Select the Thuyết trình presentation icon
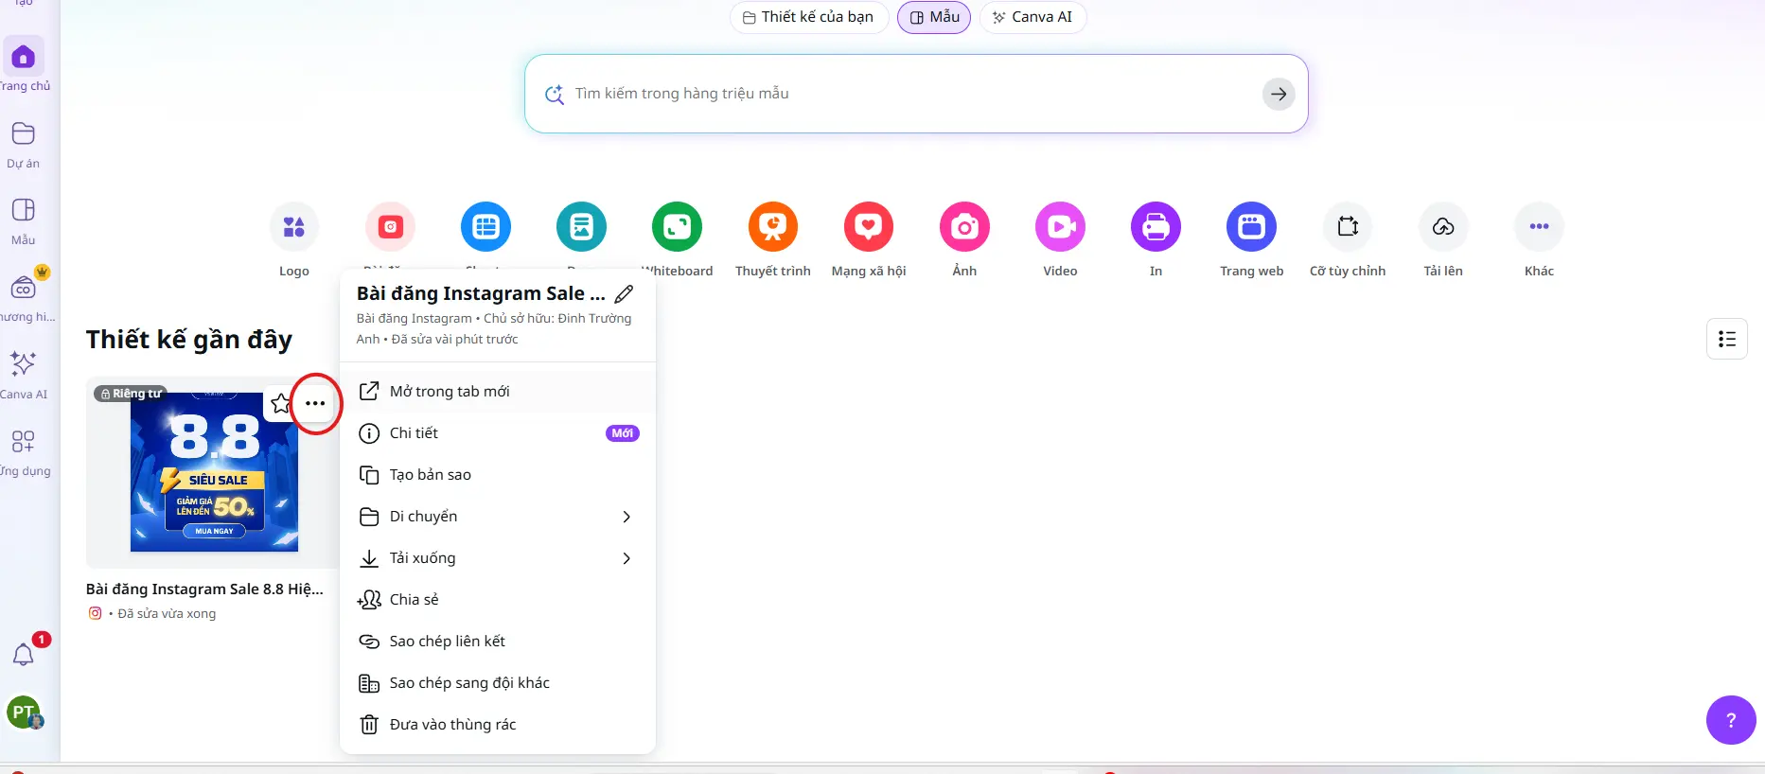 (x=772, y=227)
